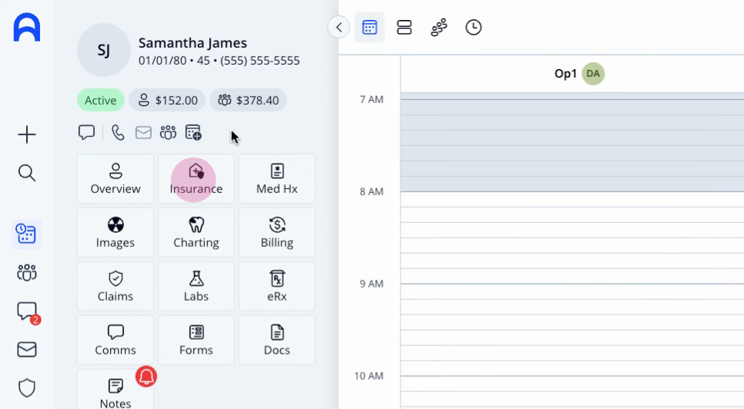This screenshot has height=409, width=744.
Task: Open the Notes tile
Action: pyautogui.click(x=116, y=390)
